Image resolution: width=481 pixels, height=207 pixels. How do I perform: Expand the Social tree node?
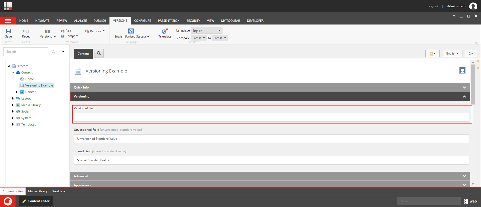click(x=13, y=111)
